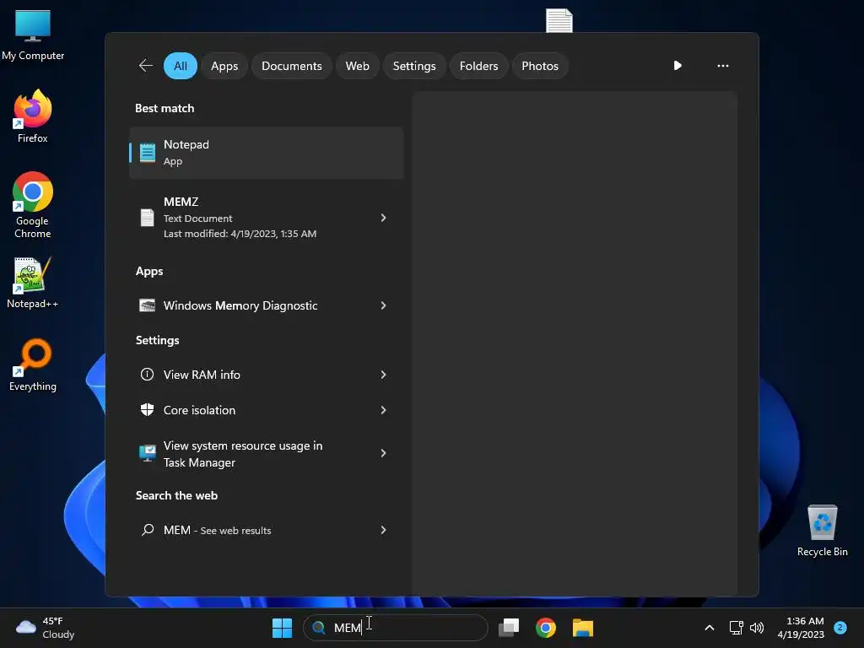Expand MEM web results chevron
This screenshot has height=648, width=864.
(384, 530)
